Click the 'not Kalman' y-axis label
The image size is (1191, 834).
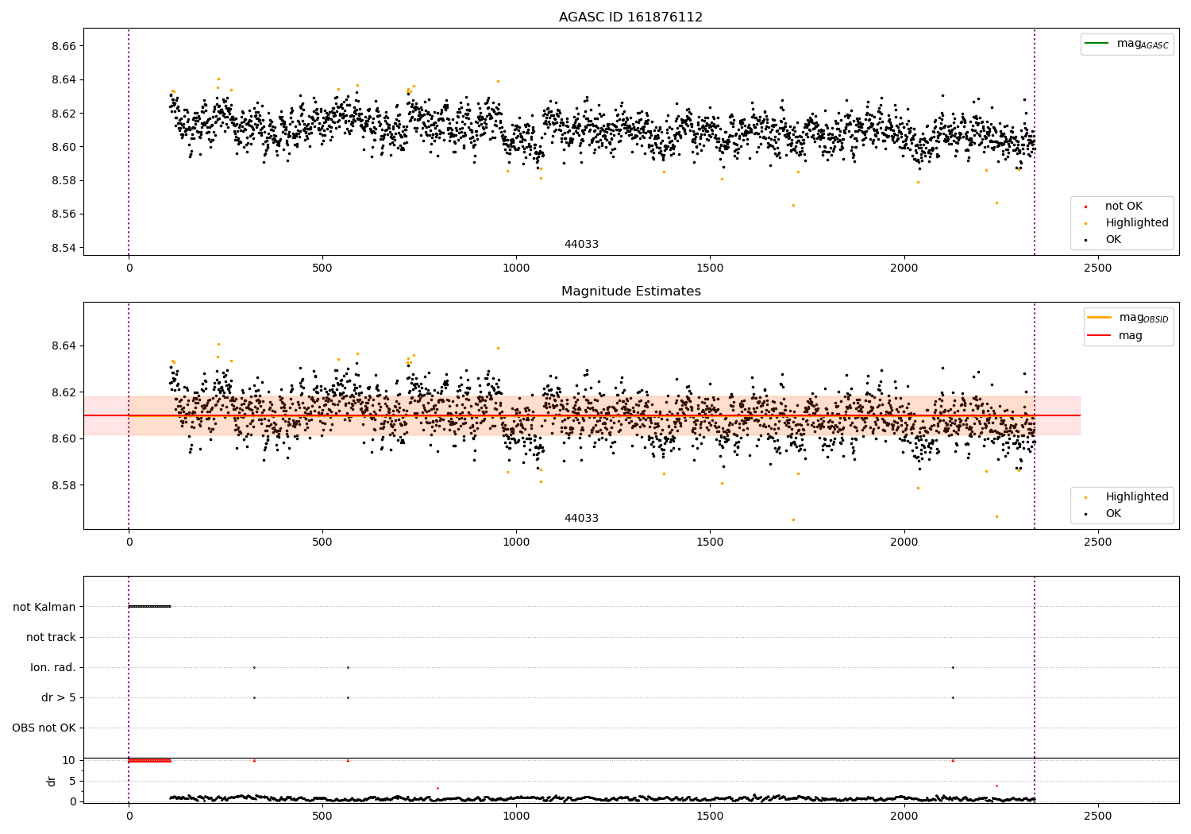point(44,607)
